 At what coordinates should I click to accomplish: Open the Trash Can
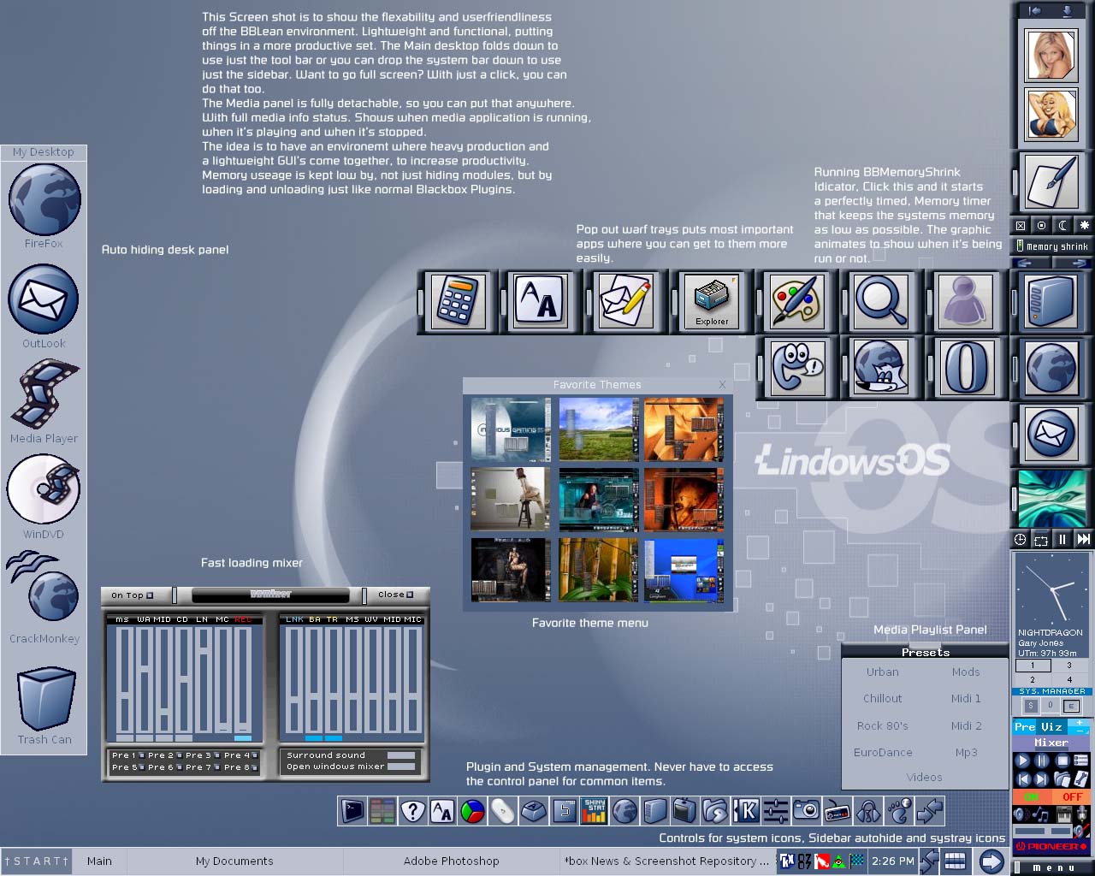pos(46,696)
